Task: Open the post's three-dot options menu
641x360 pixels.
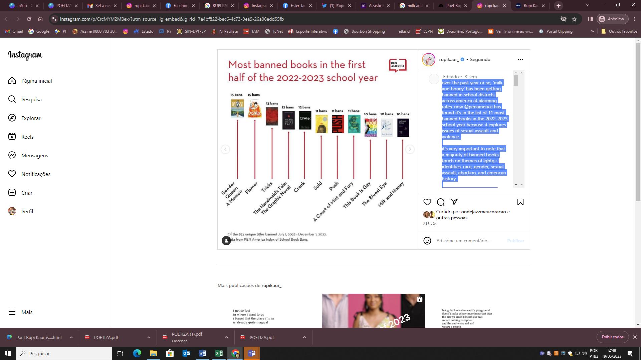Action: coord(520,60)
